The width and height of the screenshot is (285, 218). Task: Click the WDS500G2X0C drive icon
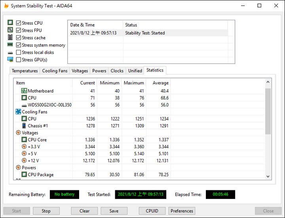(24, 105)
